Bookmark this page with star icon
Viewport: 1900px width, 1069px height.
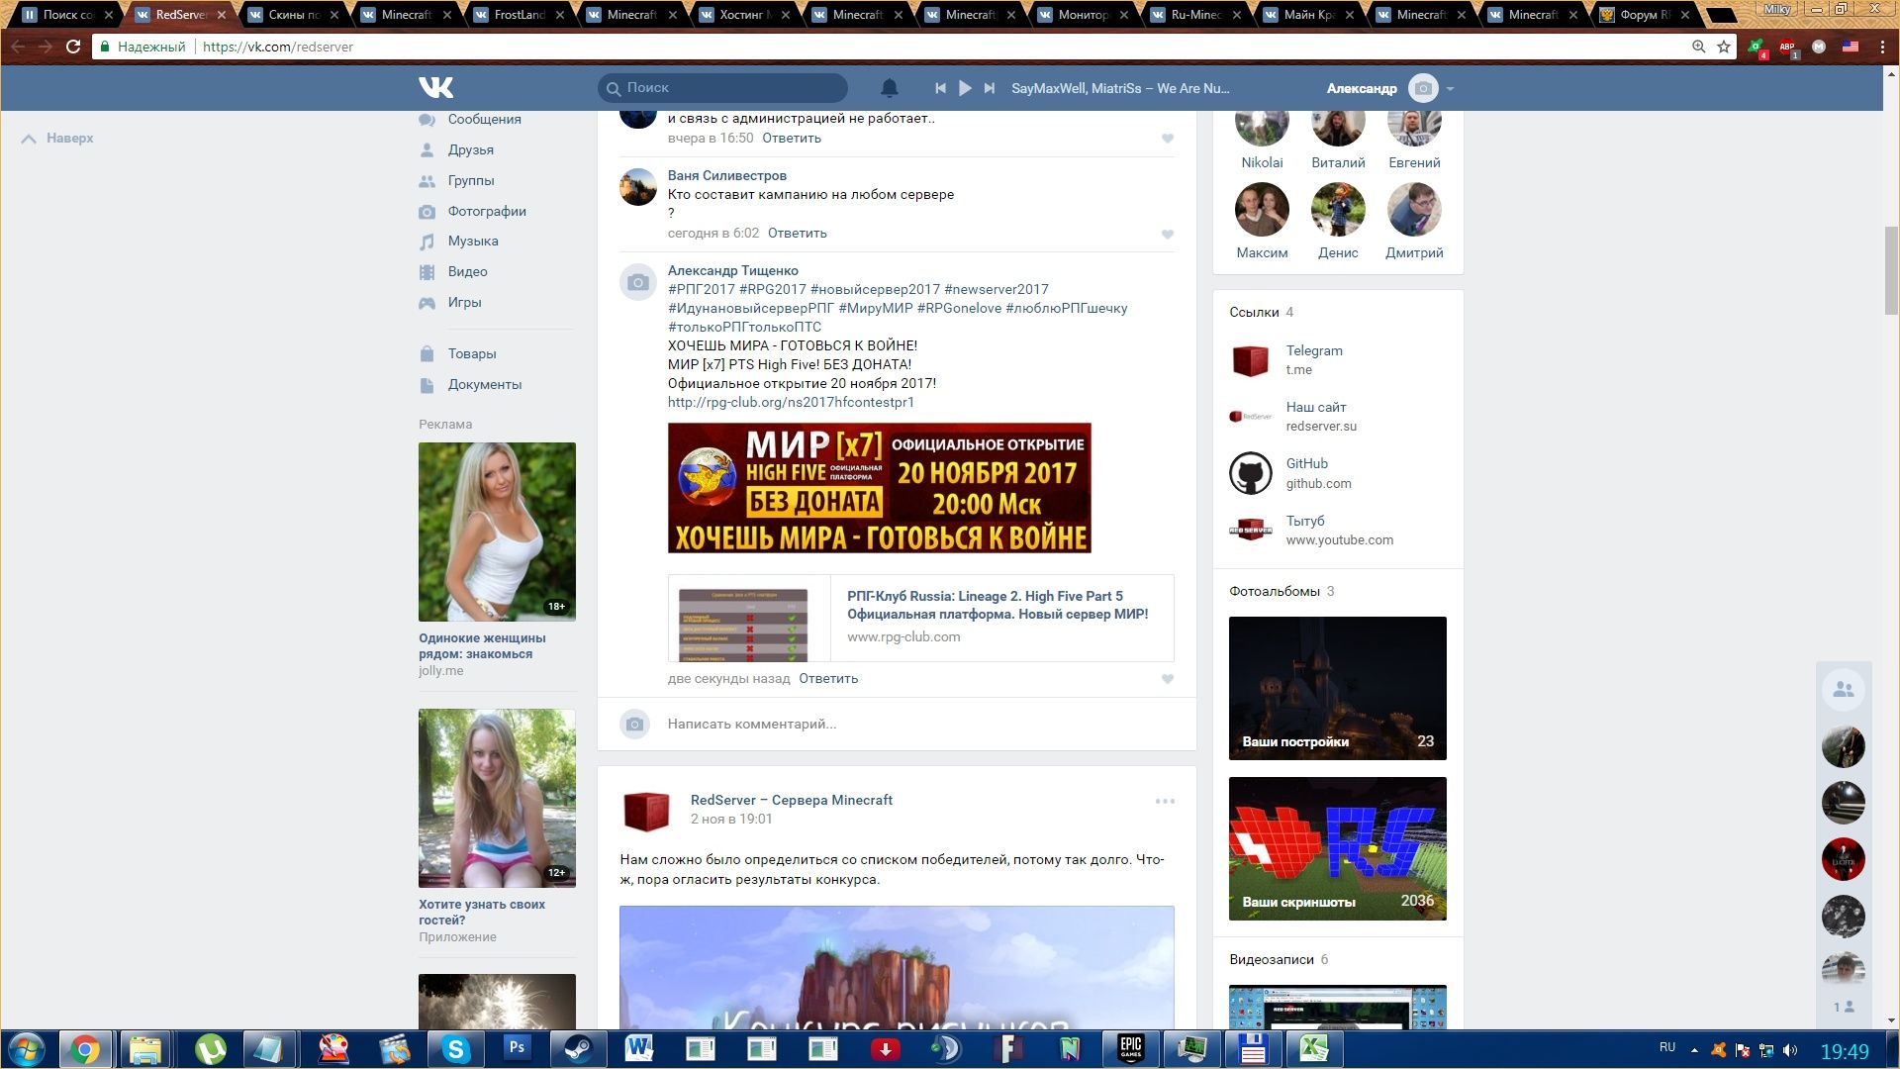[x=1724, y=47]
